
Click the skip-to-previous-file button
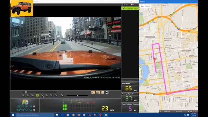click(x=28, y=95)
